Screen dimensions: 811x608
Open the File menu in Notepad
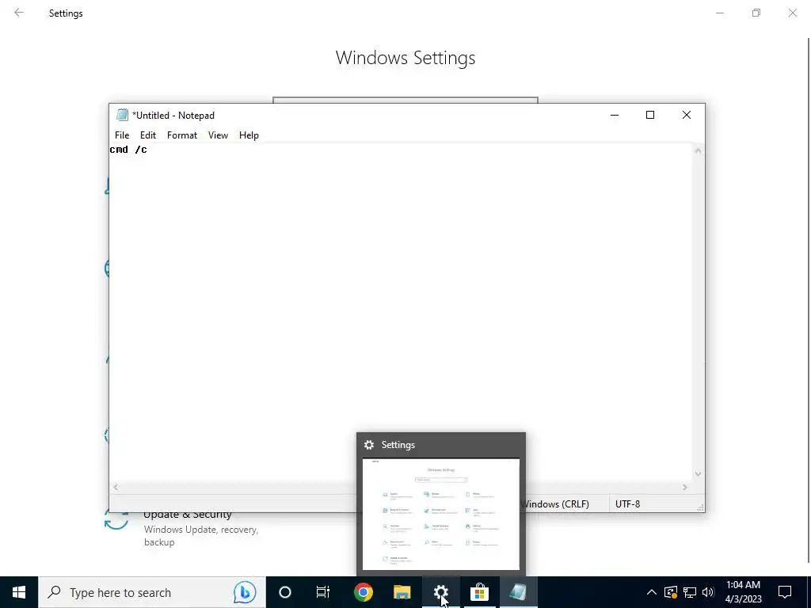click(122, 135)
